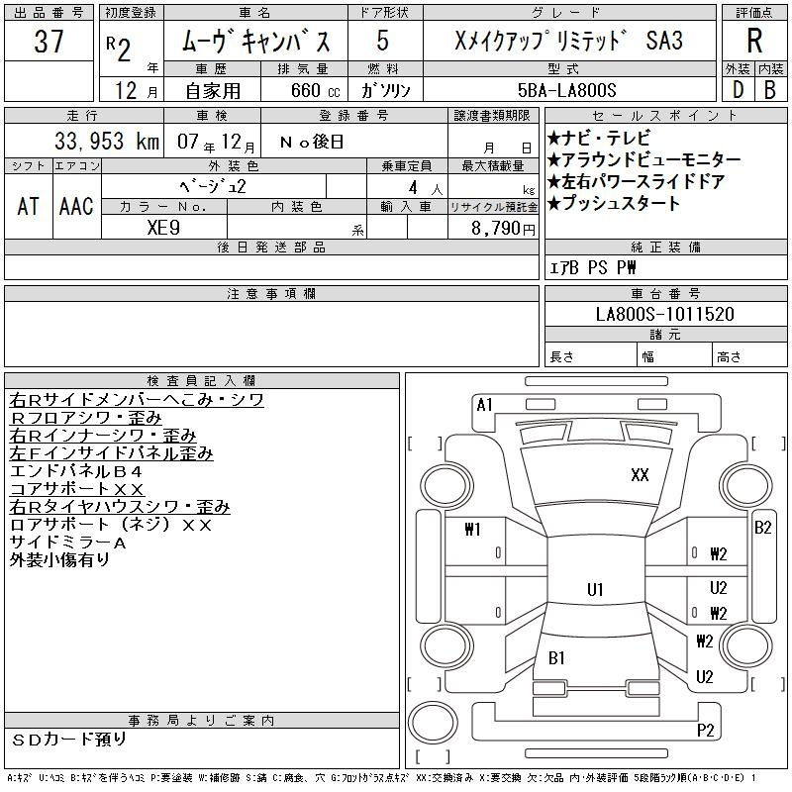Click the "A1" mark on the car diagram
Screen dimensions: 792x792
484,405
